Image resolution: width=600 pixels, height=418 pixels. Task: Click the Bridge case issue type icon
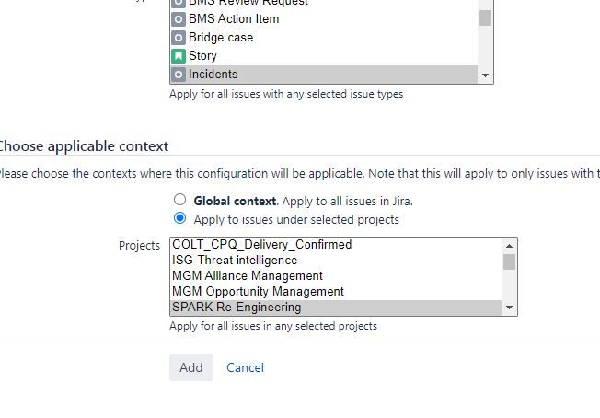(179, 38)
